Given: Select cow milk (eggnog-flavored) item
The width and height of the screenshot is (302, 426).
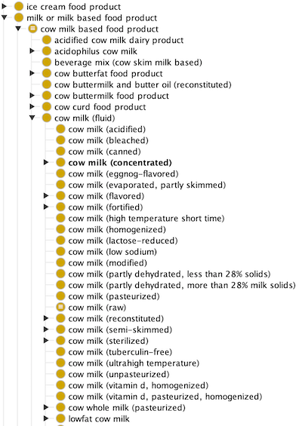Looking at the screenshot, I should click(x=124, y=173).
